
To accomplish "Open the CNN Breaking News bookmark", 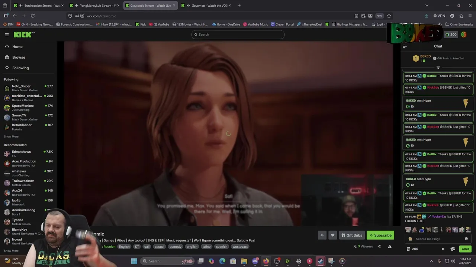I will coord(34,24).
